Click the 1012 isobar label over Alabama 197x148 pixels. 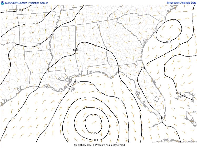click(76, 50)
